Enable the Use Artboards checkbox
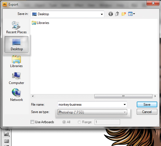The width and height of the screenshot is (161, 146). [32, 122]
